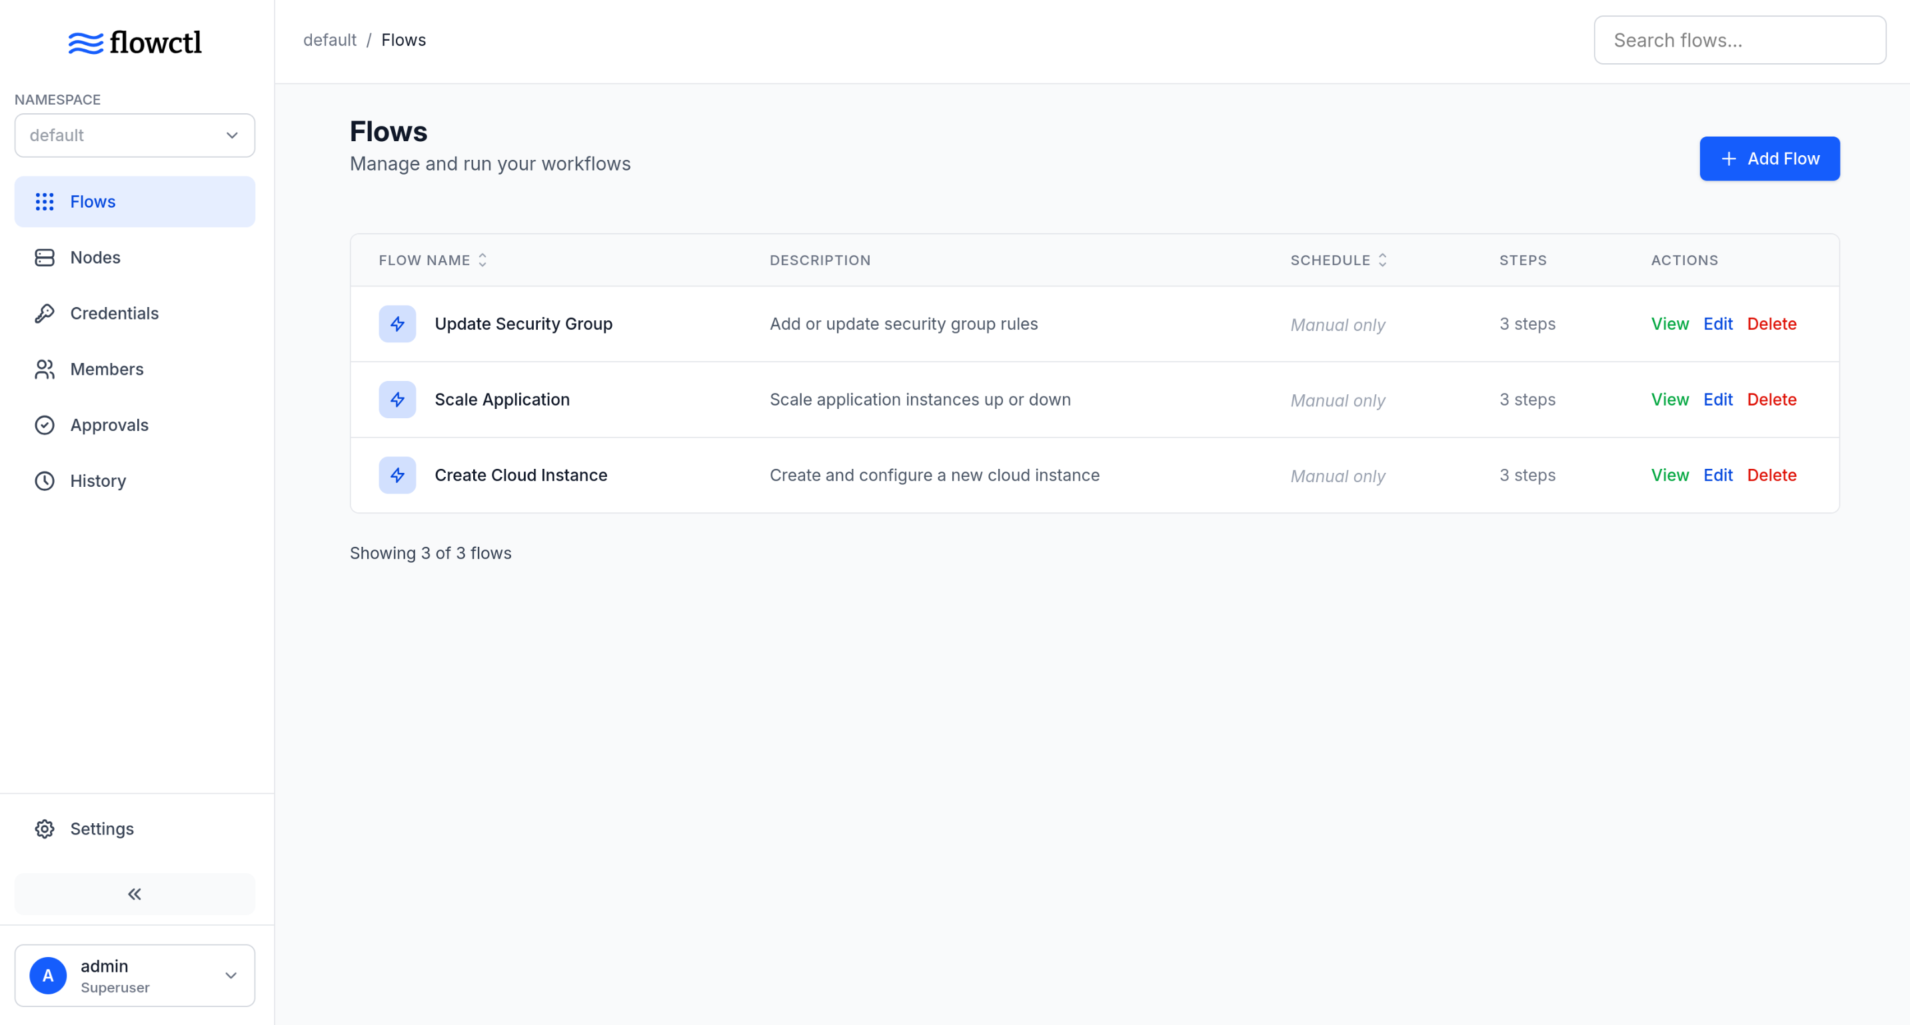The width and height of the screenshot is (1910, 1025).
Task: Select the Flows breadcrumb item
Action: 403,40
